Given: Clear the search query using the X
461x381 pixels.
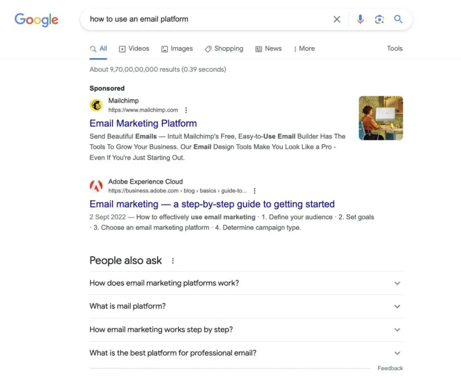Looking at the screenshot, I should point(337,19).
